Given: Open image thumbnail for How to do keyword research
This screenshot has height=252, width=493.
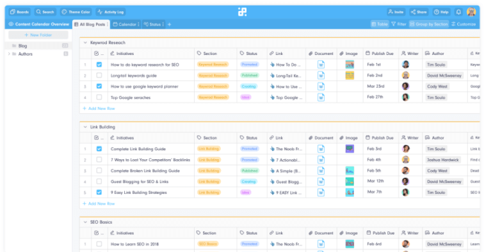Looking at the screenshot, I should tap(350, 65).
